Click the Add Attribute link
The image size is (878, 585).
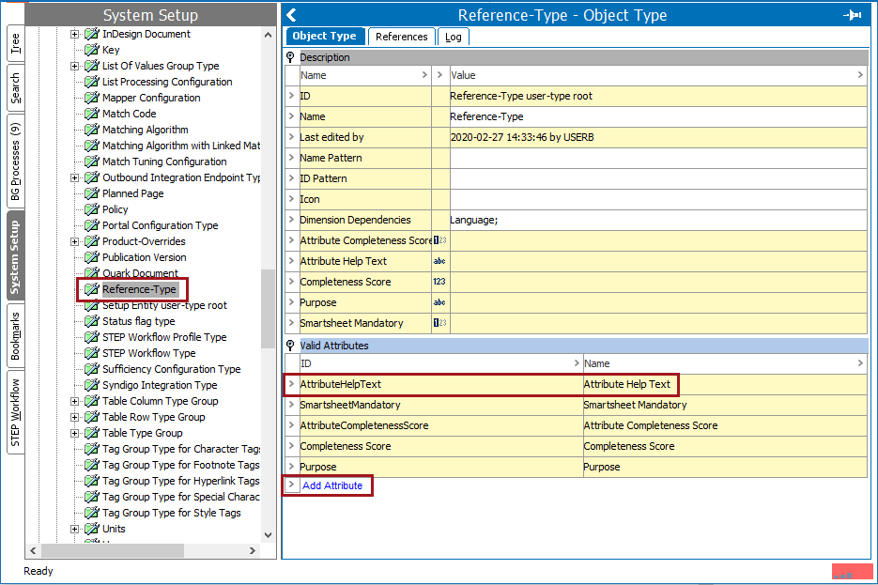[x=332, y=485]
